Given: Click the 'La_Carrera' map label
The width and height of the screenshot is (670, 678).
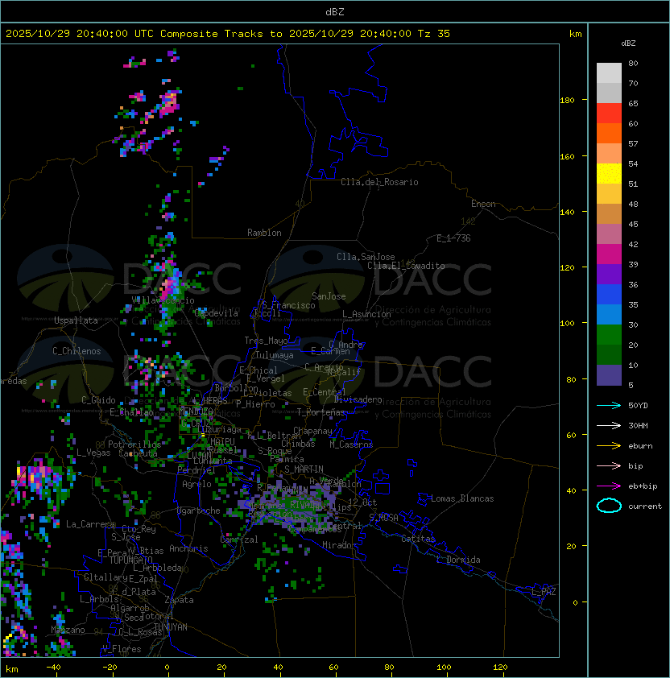Looking at the screenshot, I should point(90,524).
